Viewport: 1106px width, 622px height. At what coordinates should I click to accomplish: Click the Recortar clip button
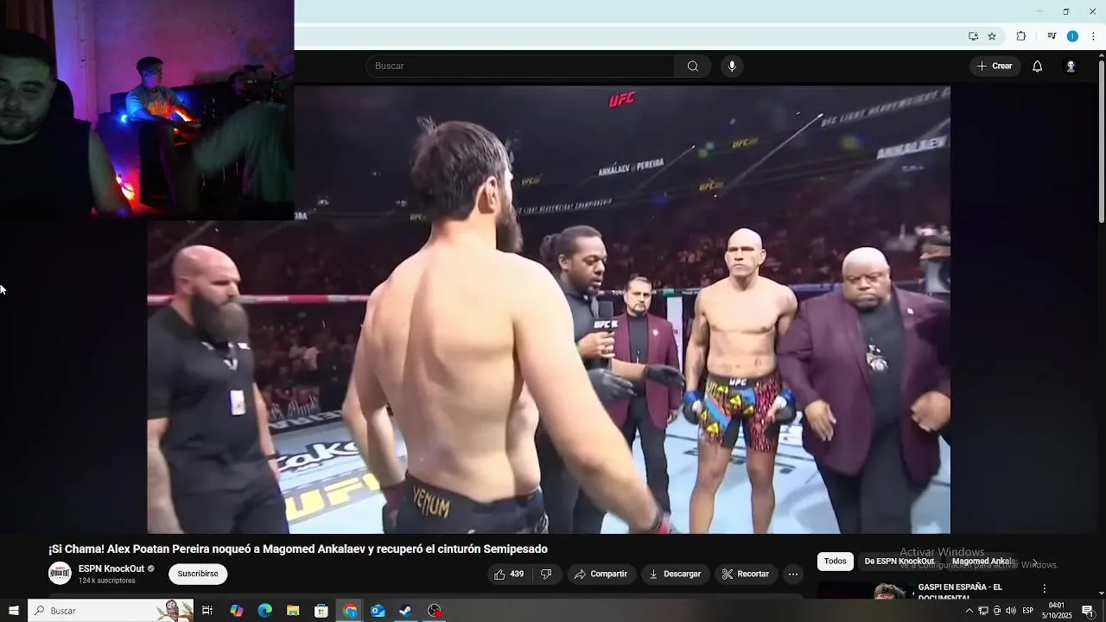click(x=746, y=574)
